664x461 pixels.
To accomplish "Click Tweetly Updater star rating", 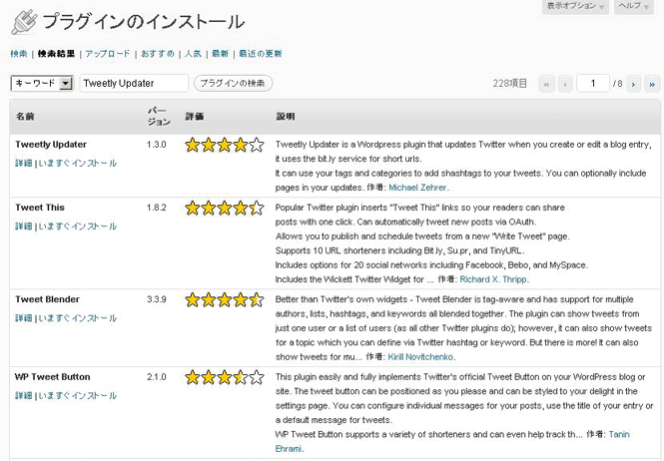I will (225, 146).
